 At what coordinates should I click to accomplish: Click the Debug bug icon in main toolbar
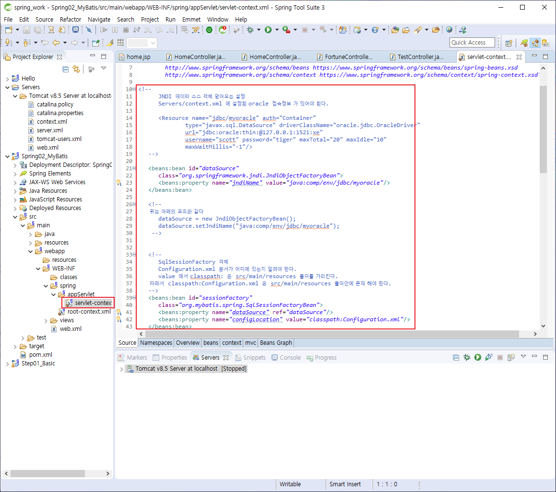[x=250, y=30]
